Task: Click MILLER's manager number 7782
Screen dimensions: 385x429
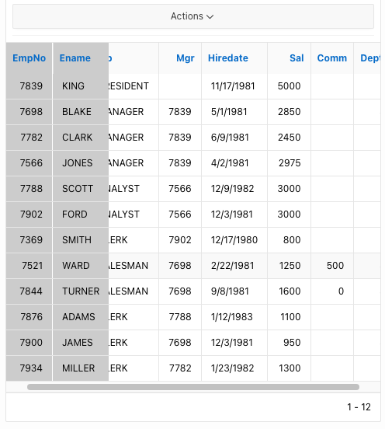Action: pos(180,368)
